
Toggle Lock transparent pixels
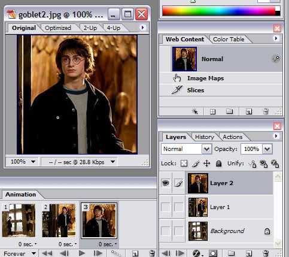tap(184, 164)
